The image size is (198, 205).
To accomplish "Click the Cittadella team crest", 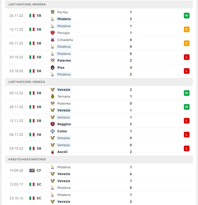I will point(53,40).
